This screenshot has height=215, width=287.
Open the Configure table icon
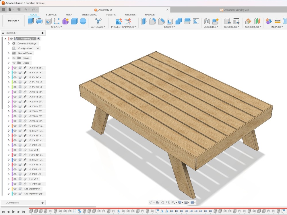tap(236, 21)
